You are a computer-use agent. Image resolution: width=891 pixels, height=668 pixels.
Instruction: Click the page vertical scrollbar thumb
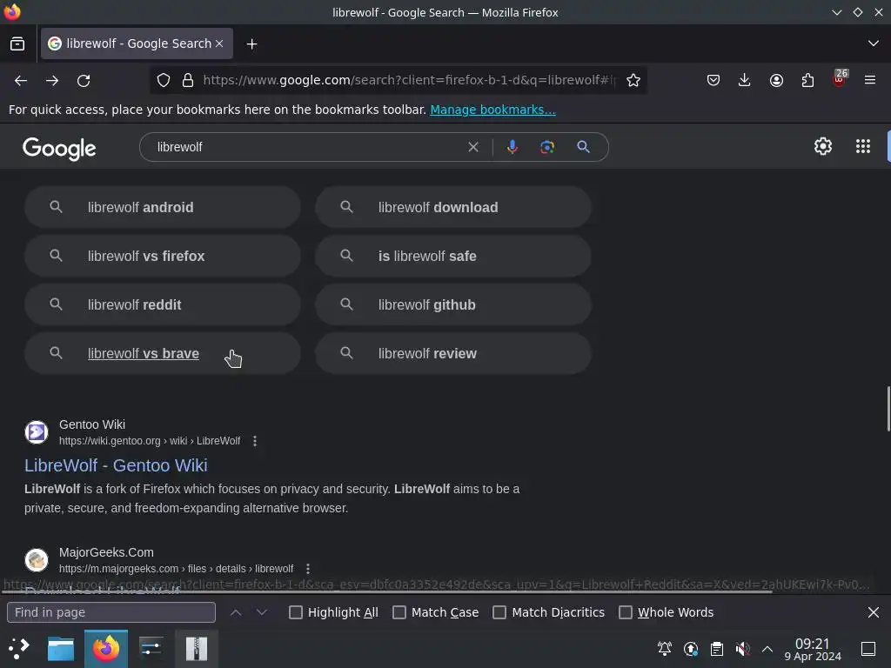click(888, 409)
